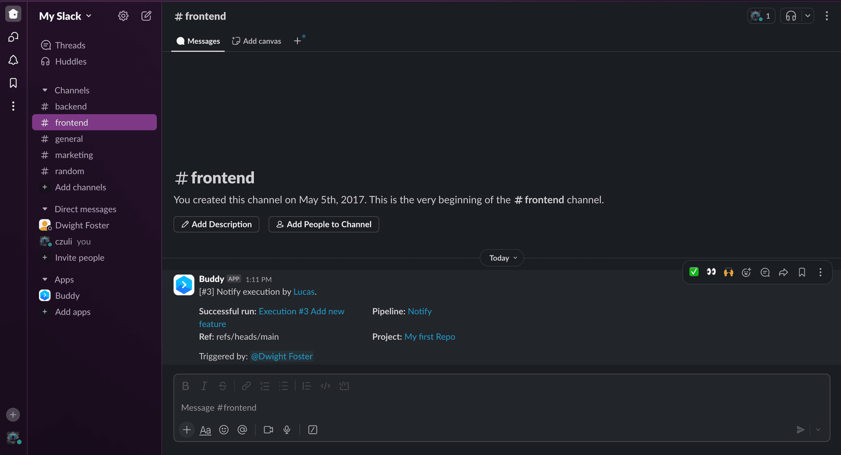
Task: Switch to the Add canvas tab
Action: point(257,41)
